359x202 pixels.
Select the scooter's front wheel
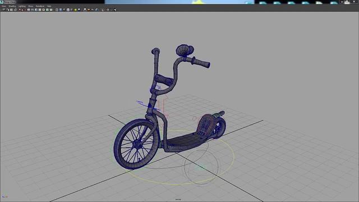[x=137, y=144]
